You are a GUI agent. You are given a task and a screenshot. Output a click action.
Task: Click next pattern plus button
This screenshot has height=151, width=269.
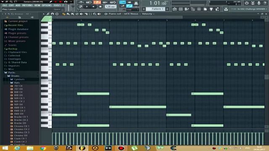click(x=167, y=9)
